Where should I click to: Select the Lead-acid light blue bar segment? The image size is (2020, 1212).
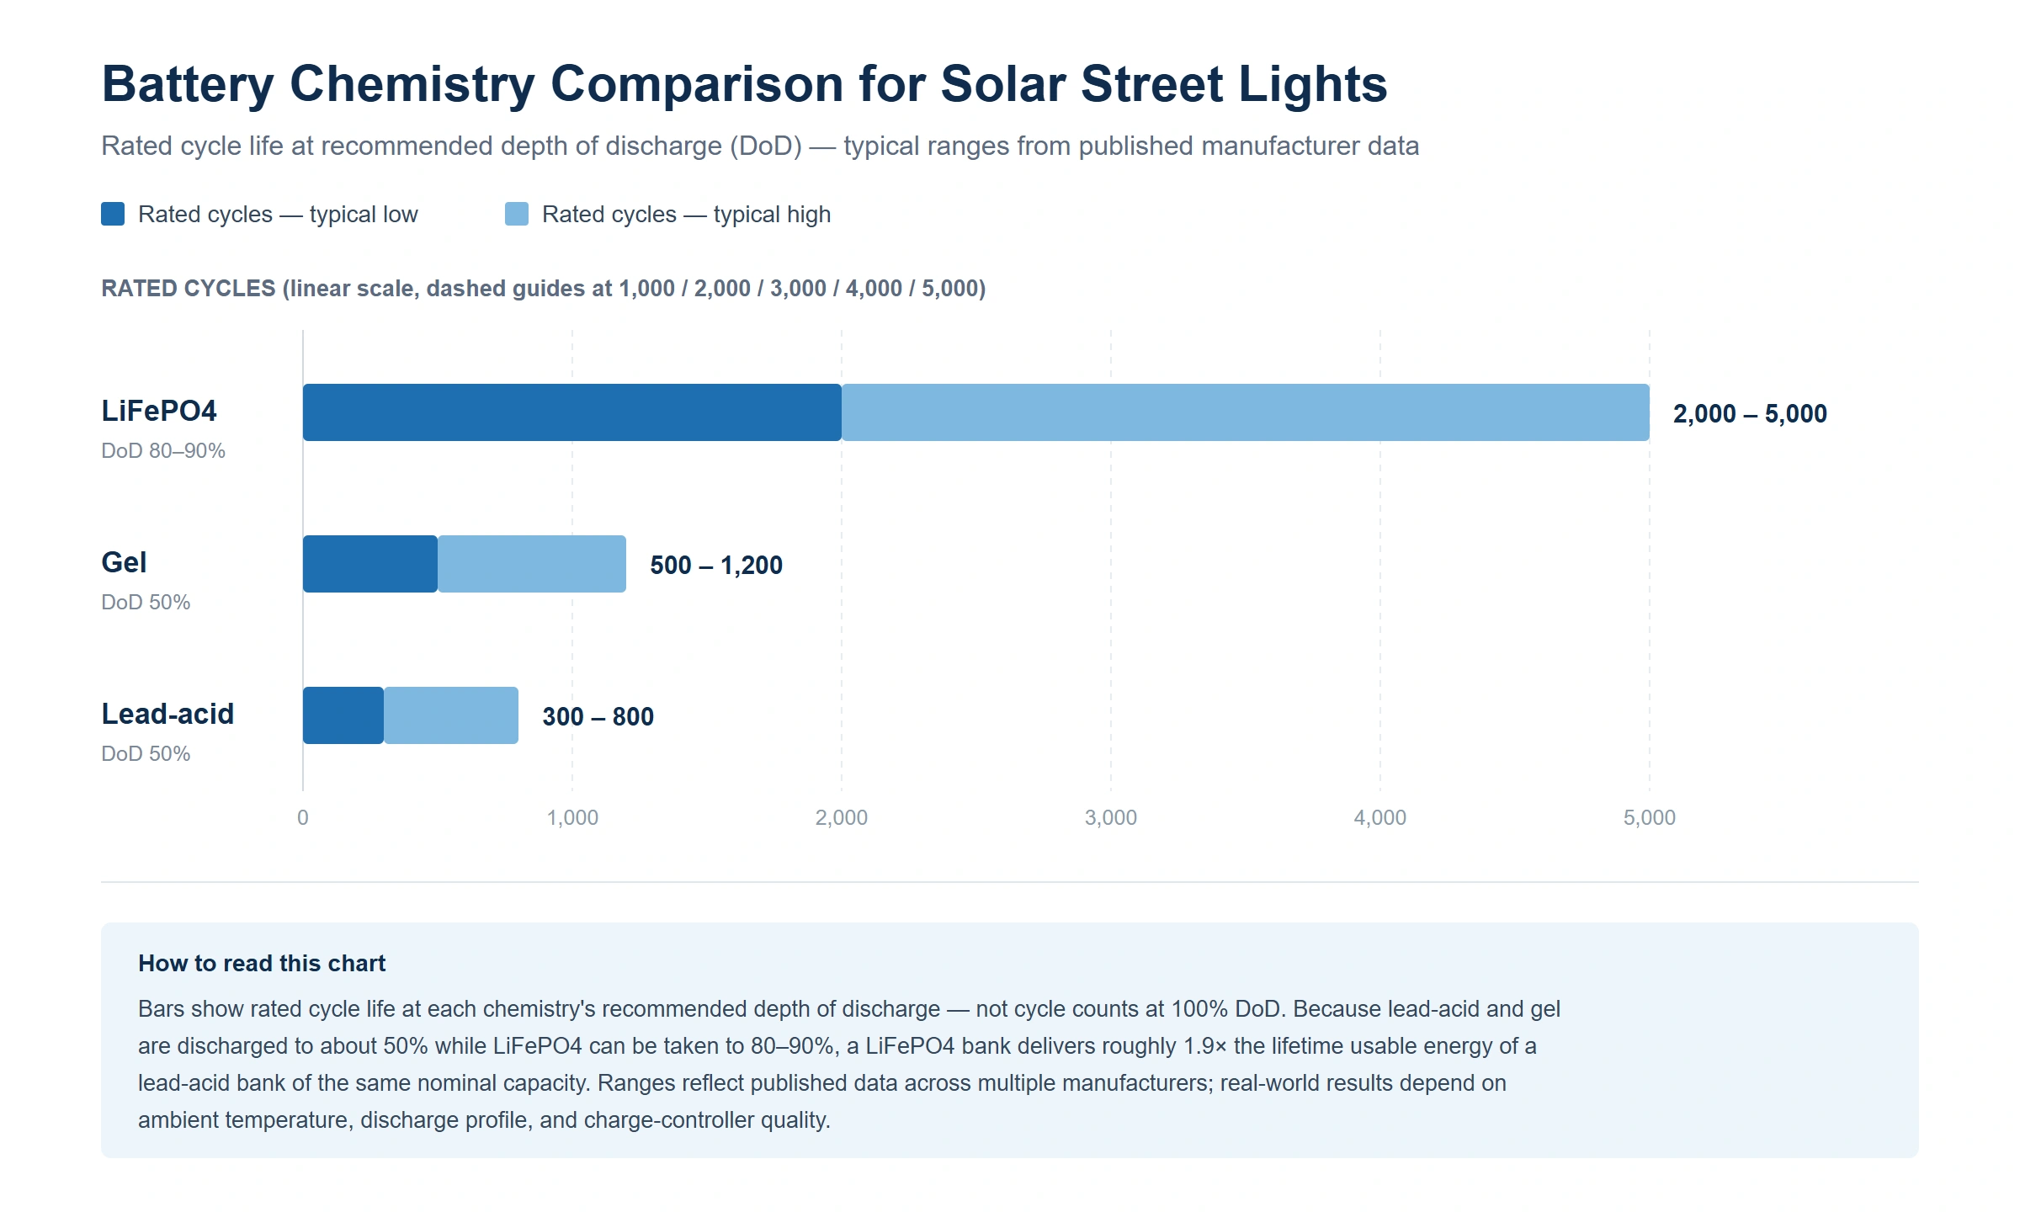(451, 715)
